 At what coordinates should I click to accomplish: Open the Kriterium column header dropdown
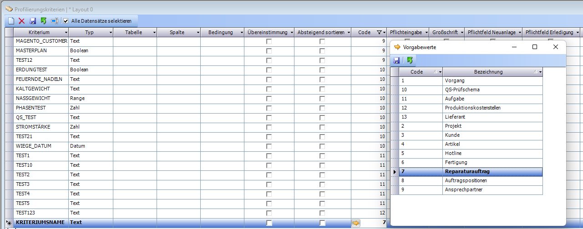pyautogui.click(x=66, y=33)
